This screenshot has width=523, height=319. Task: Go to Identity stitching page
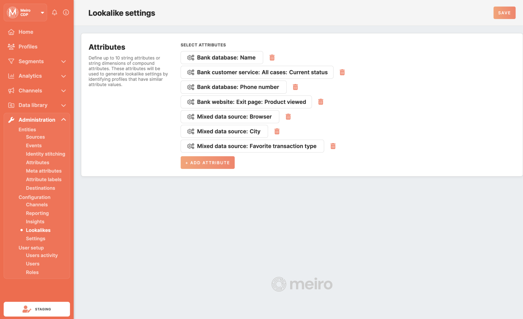[45, 154]
